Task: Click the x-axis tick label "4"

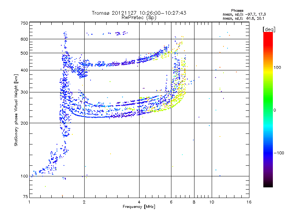Action: (x=139, y=202)
